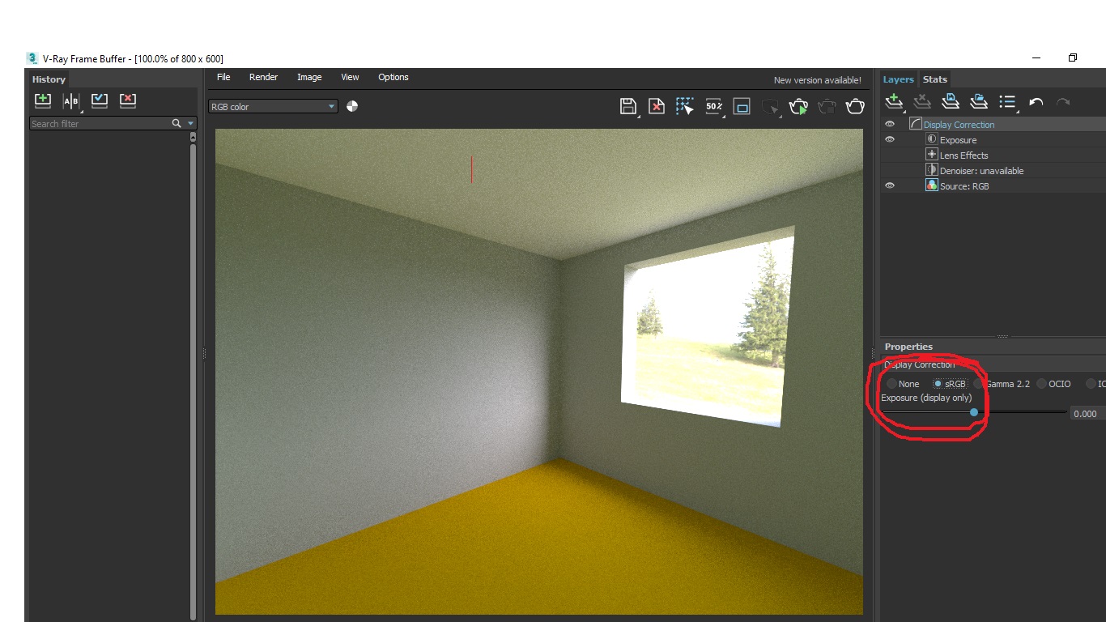
Task: Click the V-Ray Frame Buffer title icon
Action: (32, 58)
